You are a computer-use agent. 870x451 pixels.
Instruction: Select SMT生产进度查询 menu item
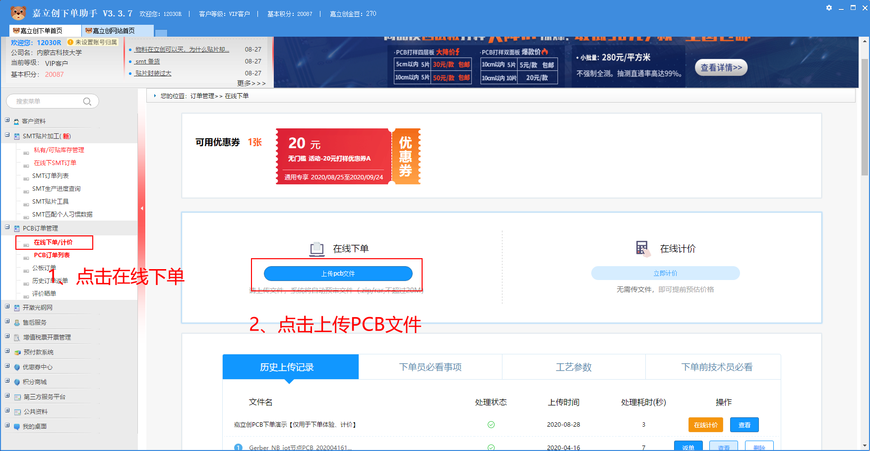56,189
